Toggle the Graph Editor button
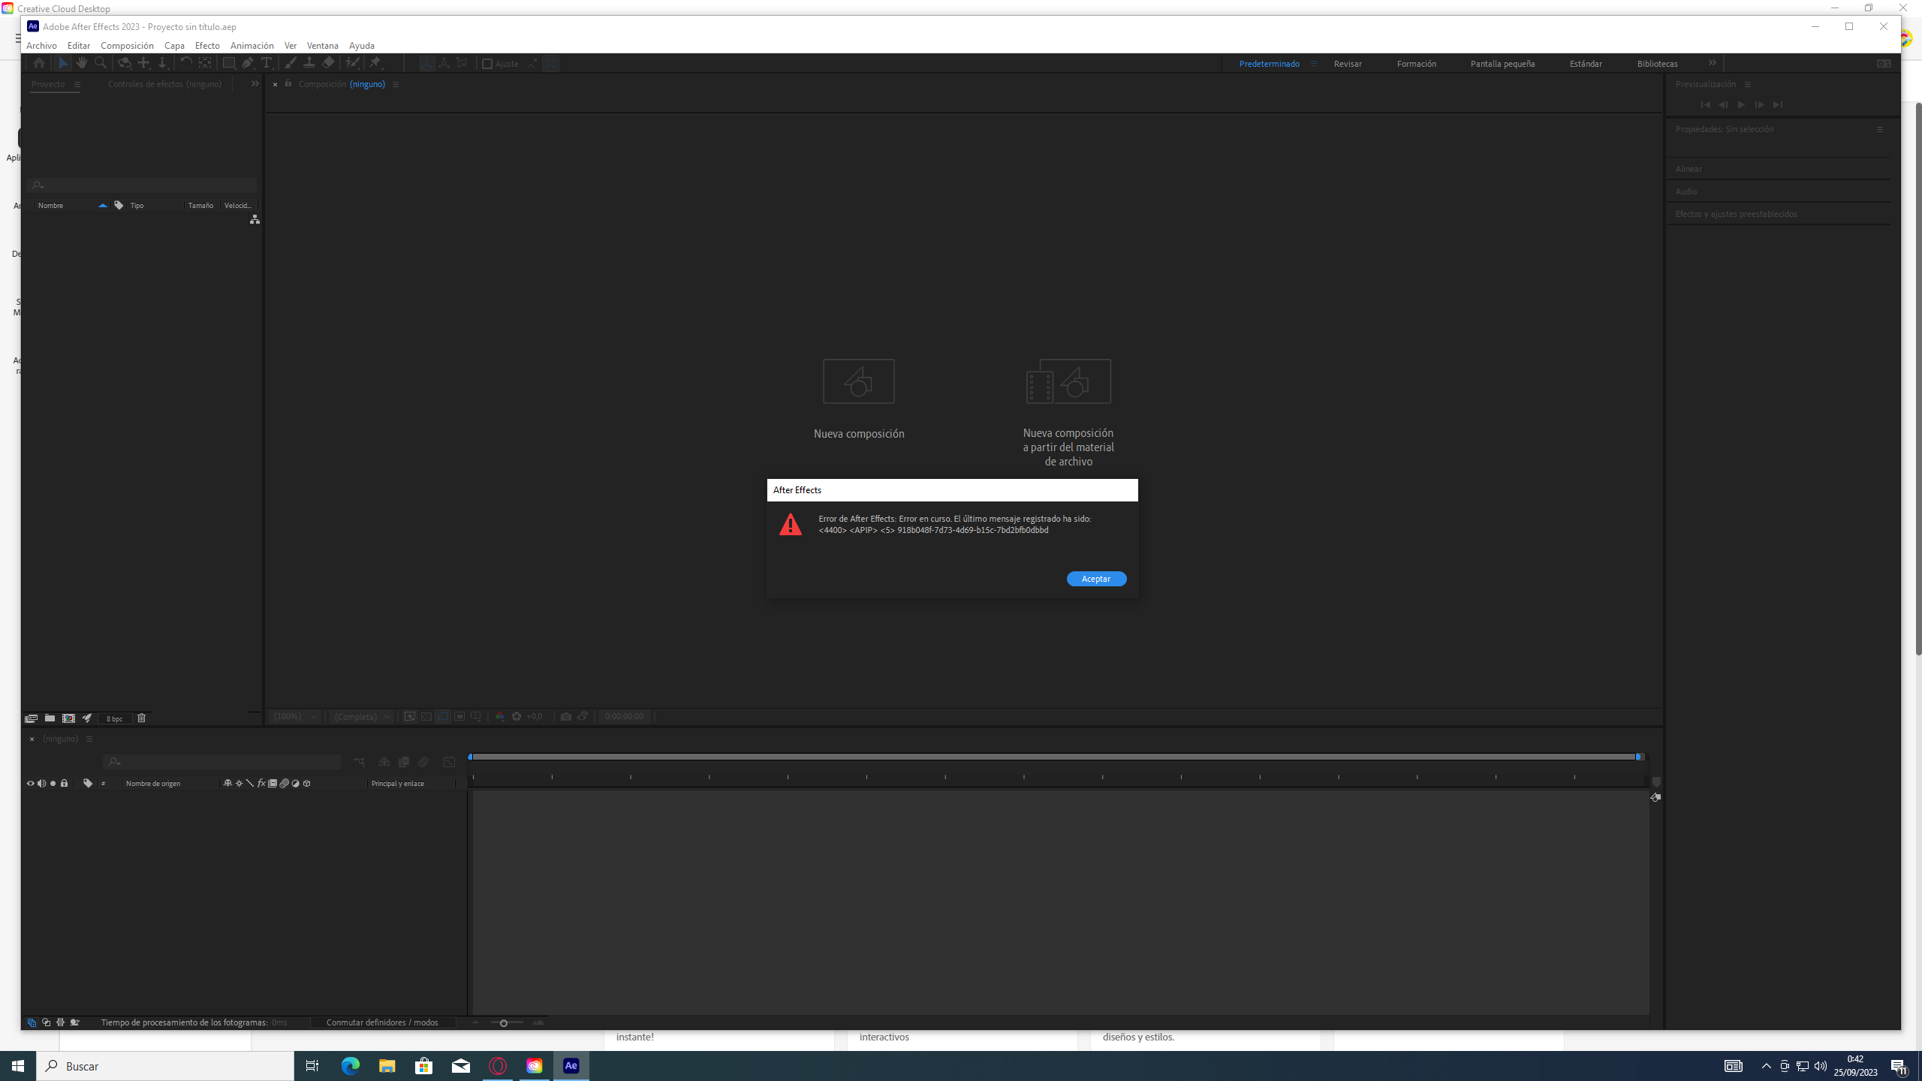 [449, 762]
